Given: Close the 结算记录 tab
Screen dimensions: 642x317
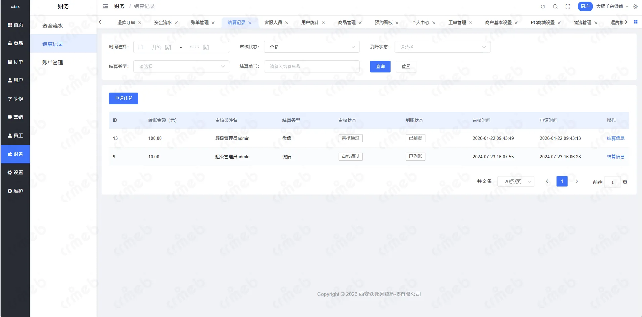Looking at the screenshot, I should pyautogui.click(x=250, y=23).
